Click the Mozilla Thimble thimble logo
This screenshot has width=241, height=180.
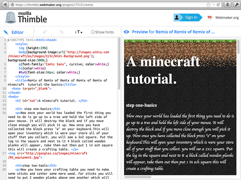11,17
